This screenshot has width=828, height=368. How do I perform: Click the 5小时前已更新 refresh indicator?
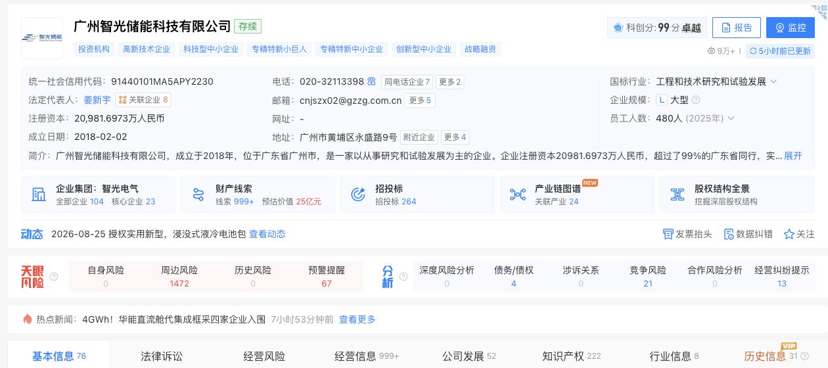pyautogui.click(x=780, y=51)
